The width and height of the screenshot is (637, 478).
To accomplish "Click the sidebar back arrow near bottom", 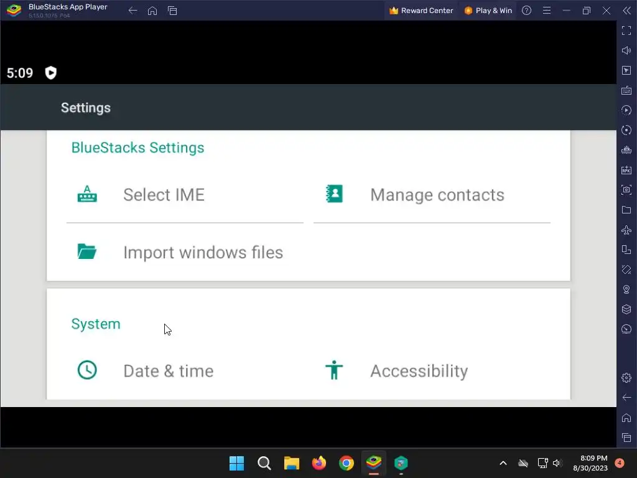I will [626, 398].
